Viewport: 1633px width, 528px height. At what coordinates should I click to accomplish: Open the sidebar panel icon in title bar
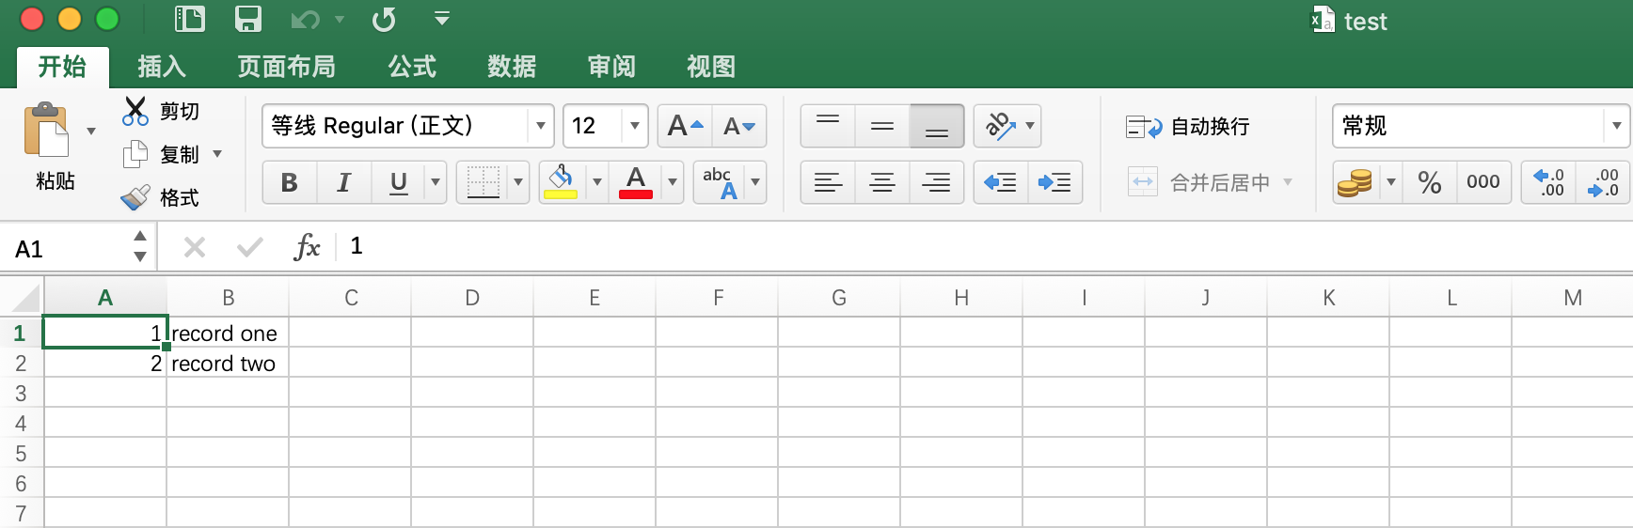click(190, 19)
